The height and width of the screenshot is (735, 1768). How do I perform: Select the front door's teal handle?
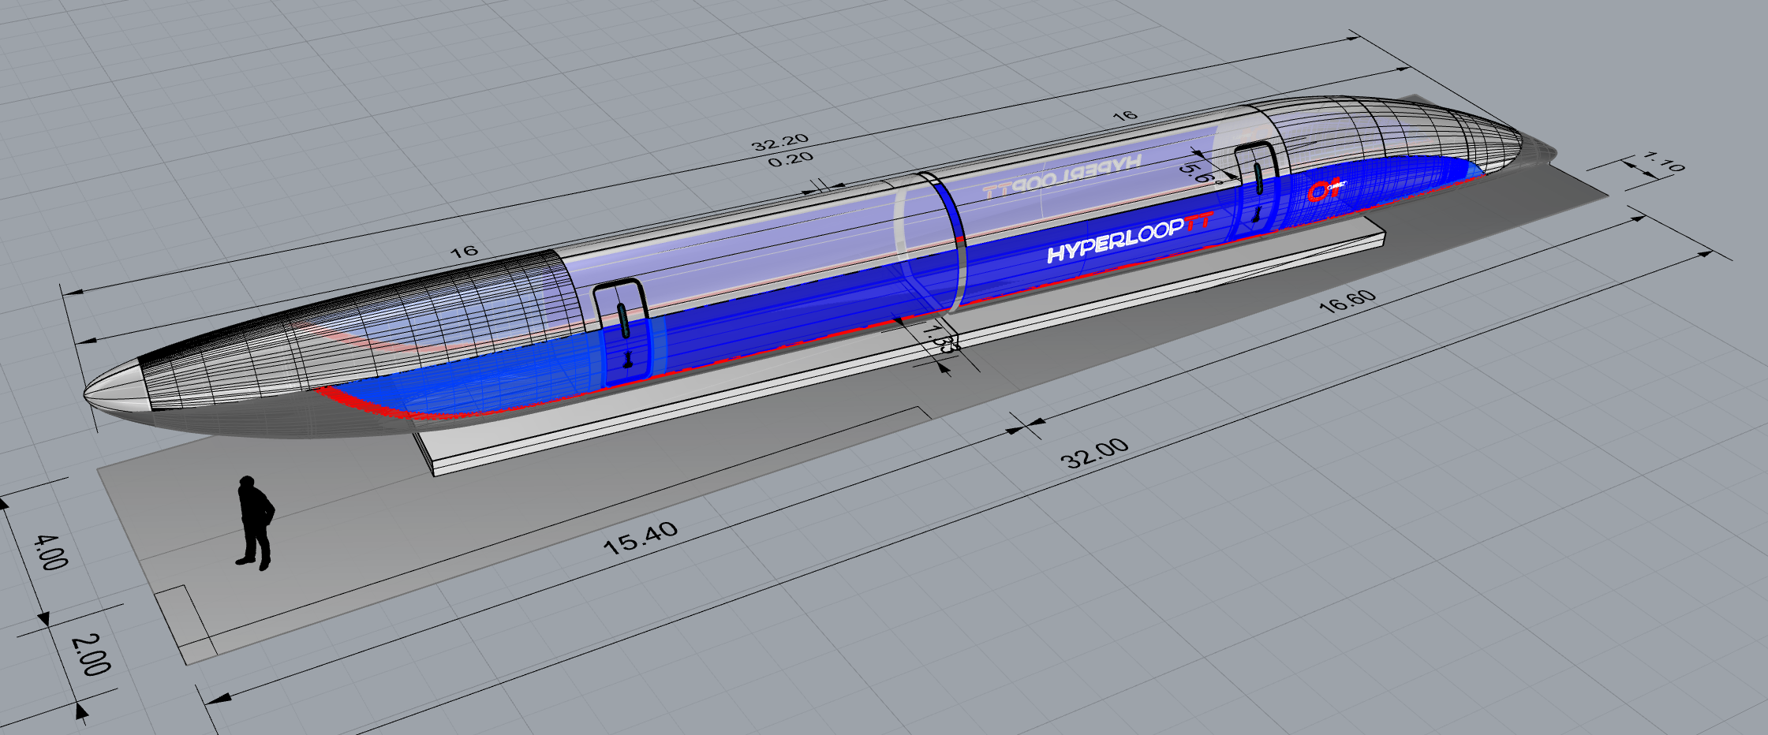coord(622,322)
